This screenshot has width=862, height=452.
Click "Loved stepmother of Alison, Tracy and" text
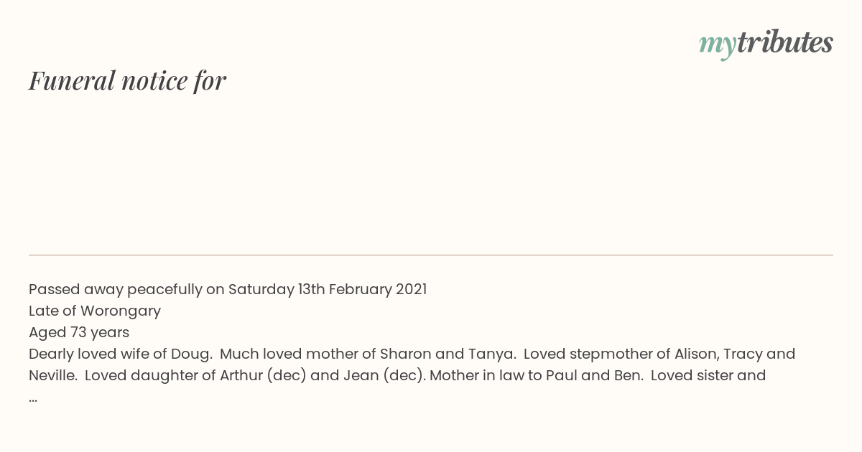659,354
